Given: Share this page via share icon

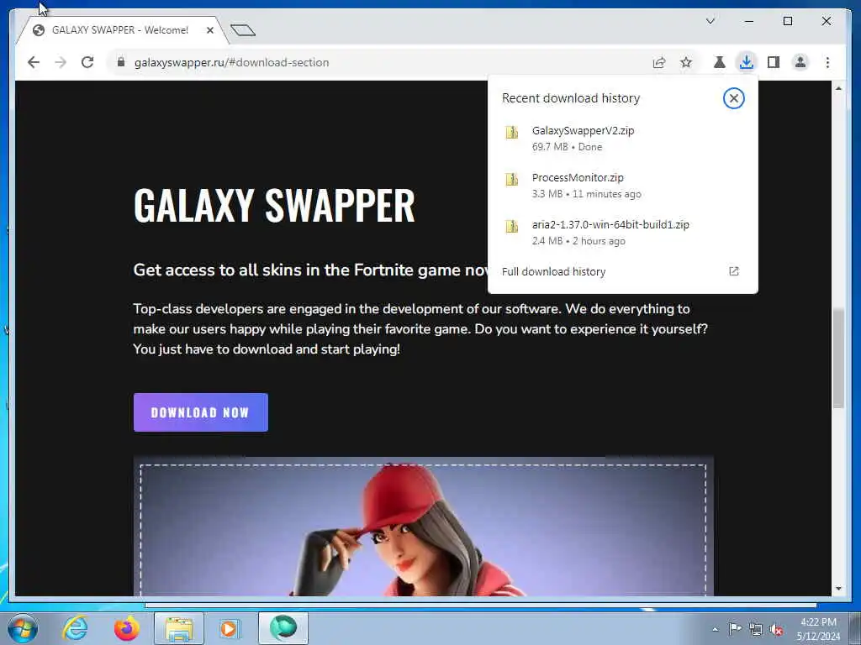Looking at the screenshot, I should pyautogui.click(x=659, y=62).
